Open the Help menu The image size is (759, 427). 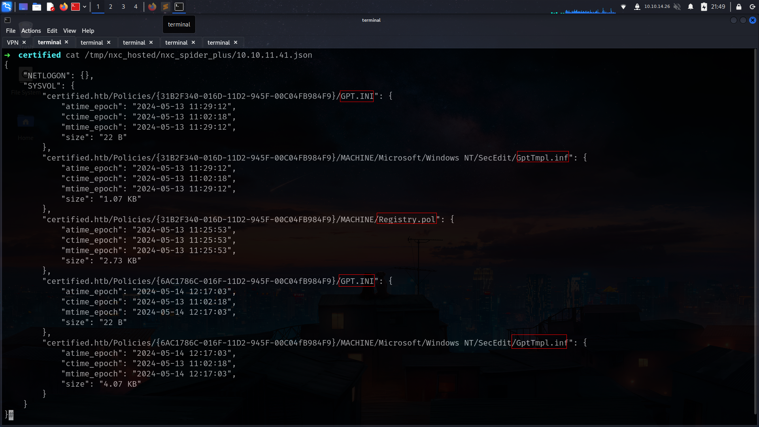tap(88, 31)
